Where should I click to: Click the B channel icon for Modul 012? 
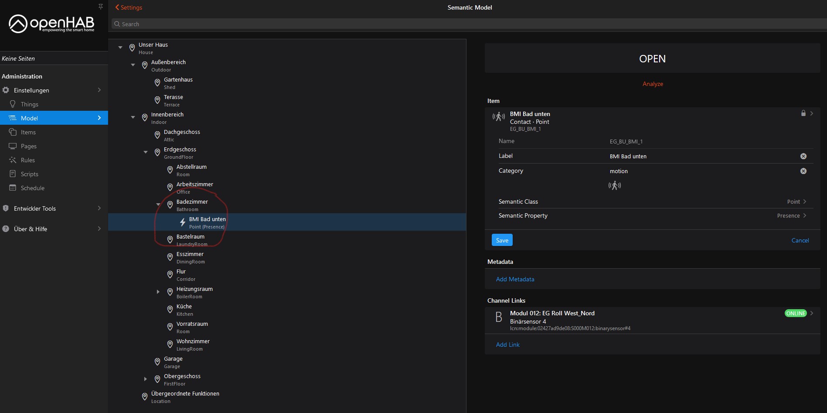tap(499, 317)
